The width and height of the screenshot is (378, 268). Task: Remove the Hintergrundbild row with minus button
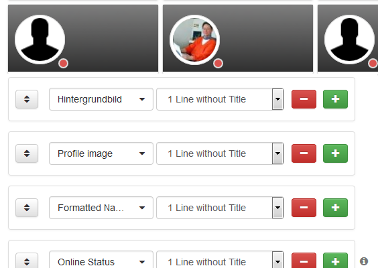[x=304, y=99]
